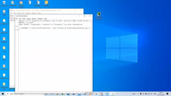Click the IDLE Shell 3.10.2 title bar icon
This screenshot has width=171, height=96.
tap(17, 16)
